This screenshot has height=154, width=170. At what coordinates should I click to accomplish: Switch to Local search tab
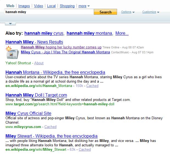point(51,6)
